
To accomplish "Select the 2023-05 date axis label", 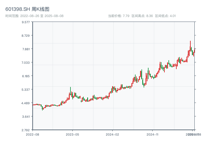I will 72,134.
